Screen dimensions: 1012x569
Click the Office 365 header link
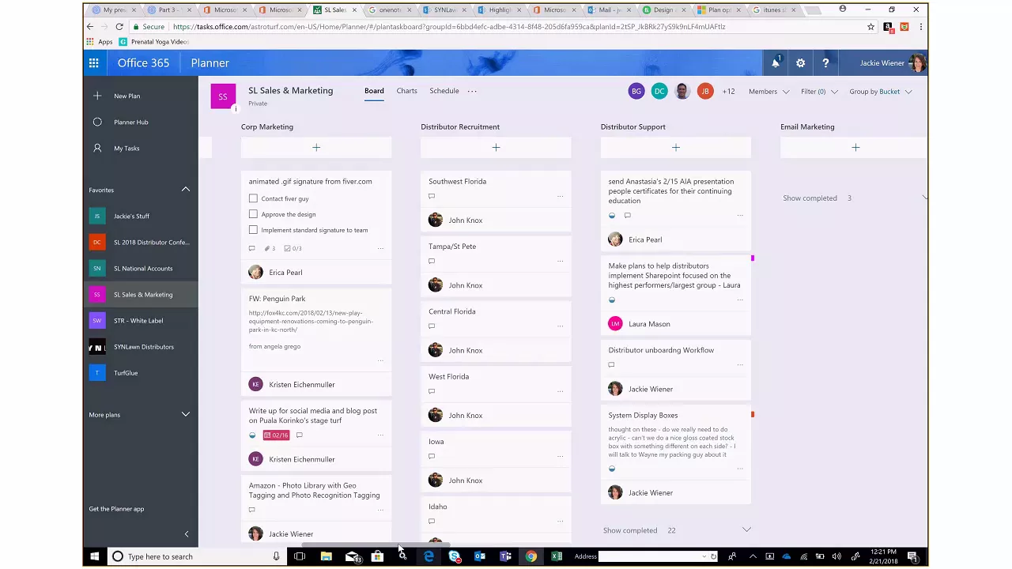(143, 63)
